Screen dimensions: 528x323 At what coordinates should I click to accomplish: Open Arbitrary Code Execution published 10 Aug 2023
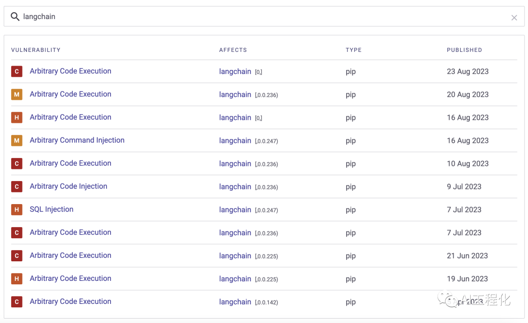(70, 163)
